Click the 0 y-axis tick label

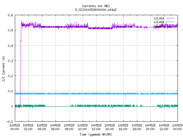pyautogui.click(x=12, y=106)
